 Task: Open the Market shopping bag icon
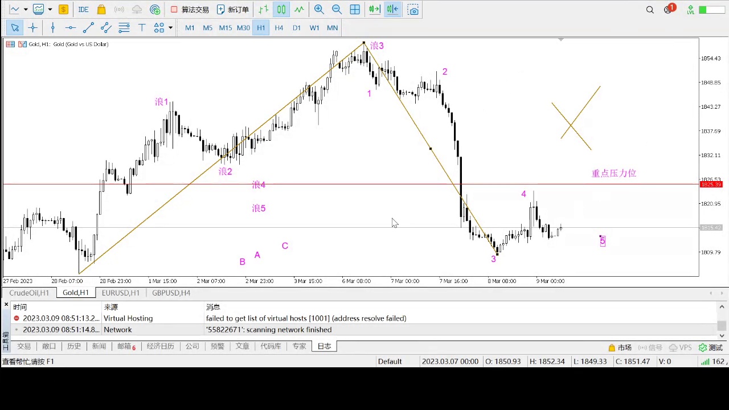pos(101,10)
